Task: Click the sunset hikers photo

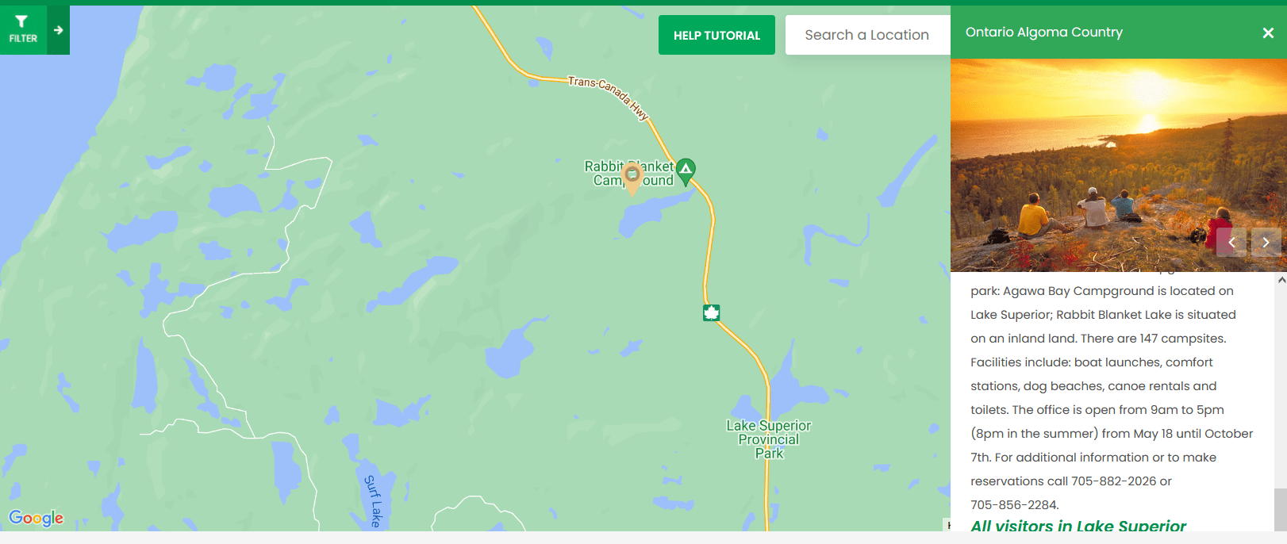Action: pos(1119,165)
